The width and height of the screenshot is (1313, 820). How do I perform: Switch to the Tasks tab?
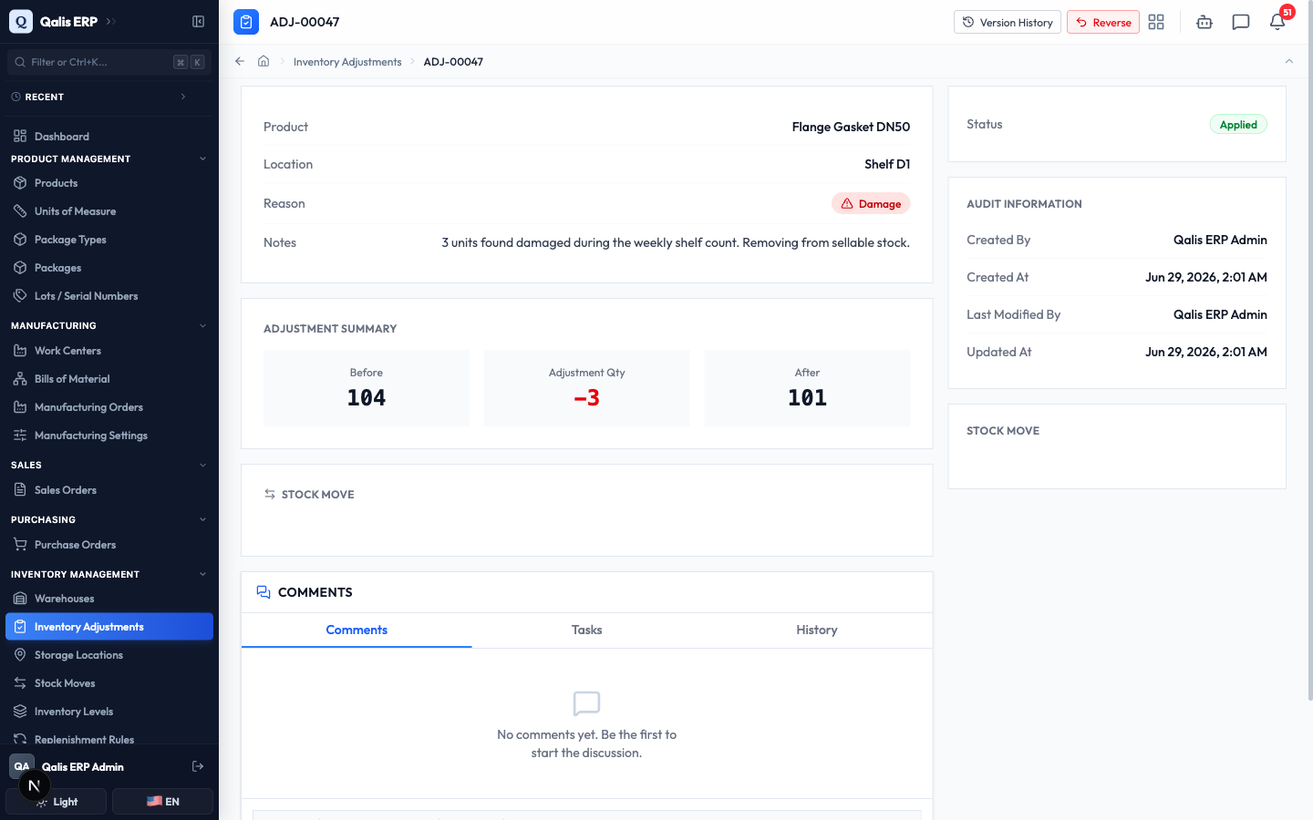coord(586,630)
